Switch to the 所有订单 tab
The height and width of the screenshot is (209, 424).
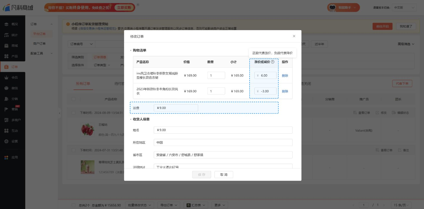83,84
